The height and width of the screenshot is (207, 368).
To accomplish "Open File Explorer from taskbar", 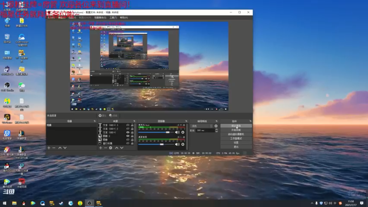I will click(x=14, y=203).
